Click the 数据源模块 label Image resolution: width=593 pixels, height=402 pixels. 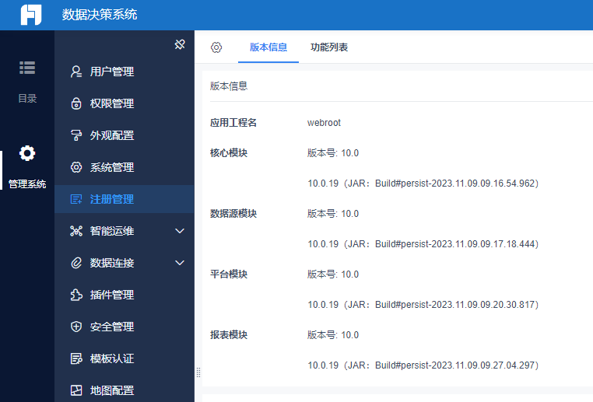pyautogui.click(x=233, y=214)
